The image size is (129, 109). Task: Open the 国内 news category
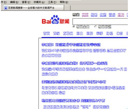(x=80, y=33)
